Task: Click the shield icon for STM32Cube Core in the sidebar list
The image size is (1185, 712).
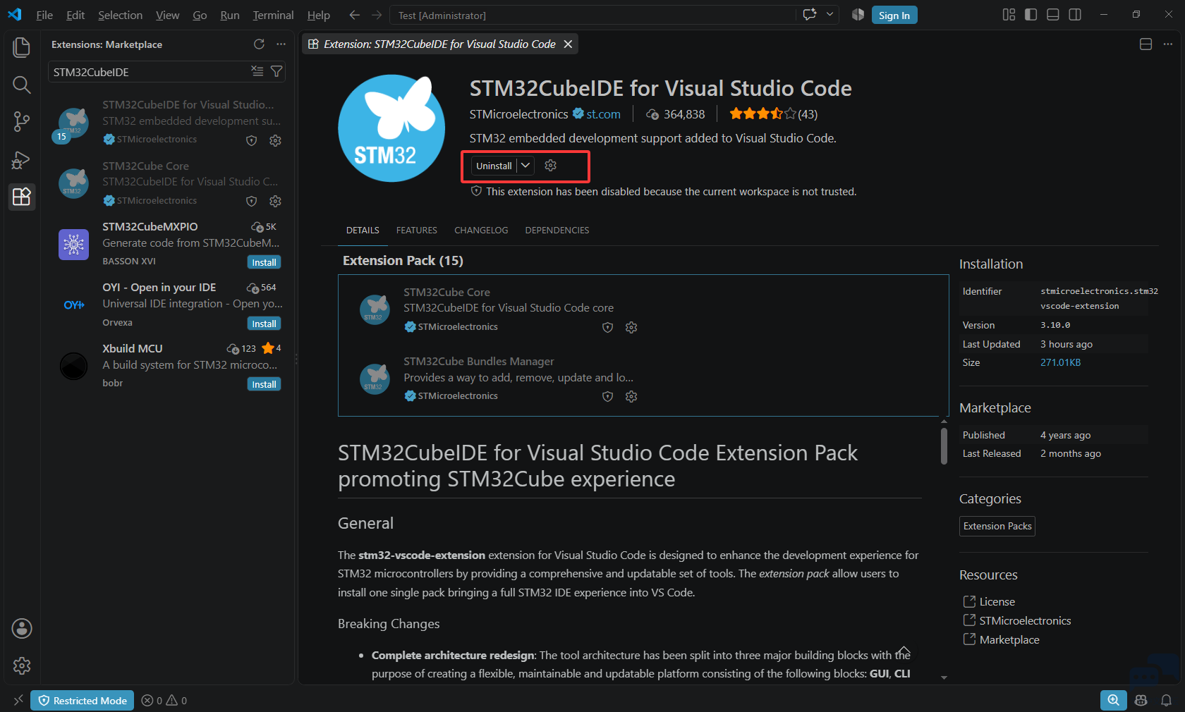Action: tap(251, 201)
